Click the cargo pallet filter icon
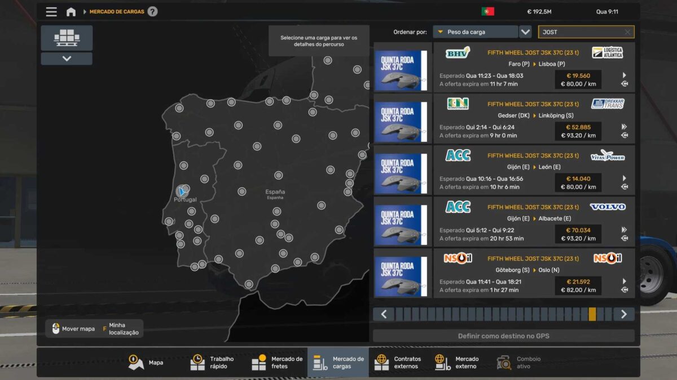The width and height of the screenshot is (677, 380). coord(67,38)
